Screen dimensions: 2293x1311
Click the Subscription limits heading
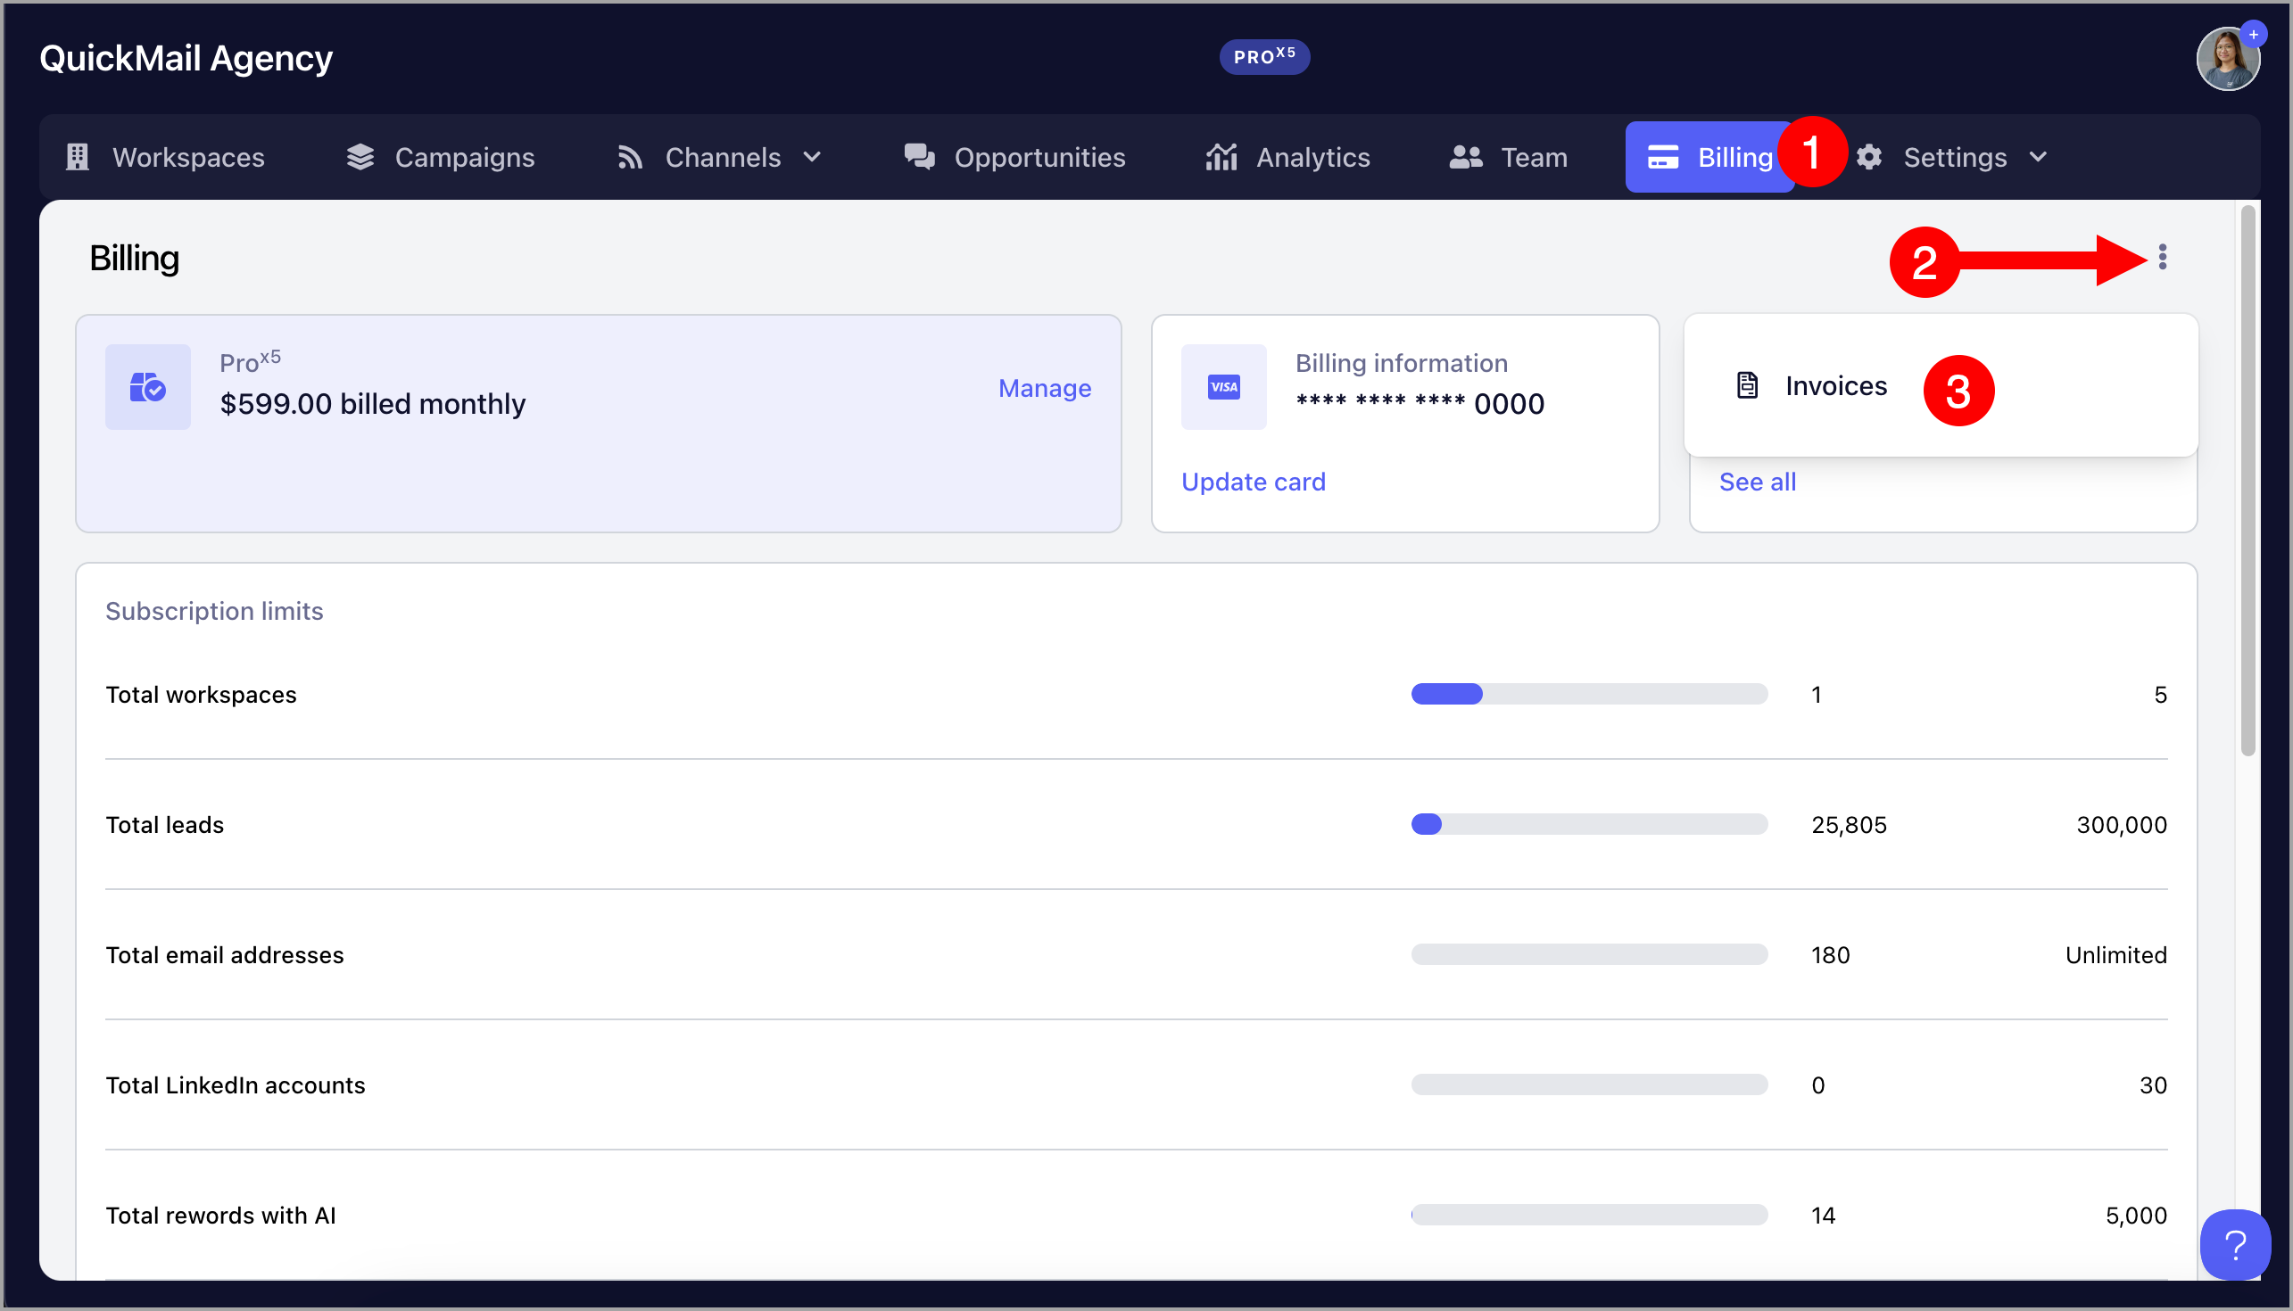point(214,612)
